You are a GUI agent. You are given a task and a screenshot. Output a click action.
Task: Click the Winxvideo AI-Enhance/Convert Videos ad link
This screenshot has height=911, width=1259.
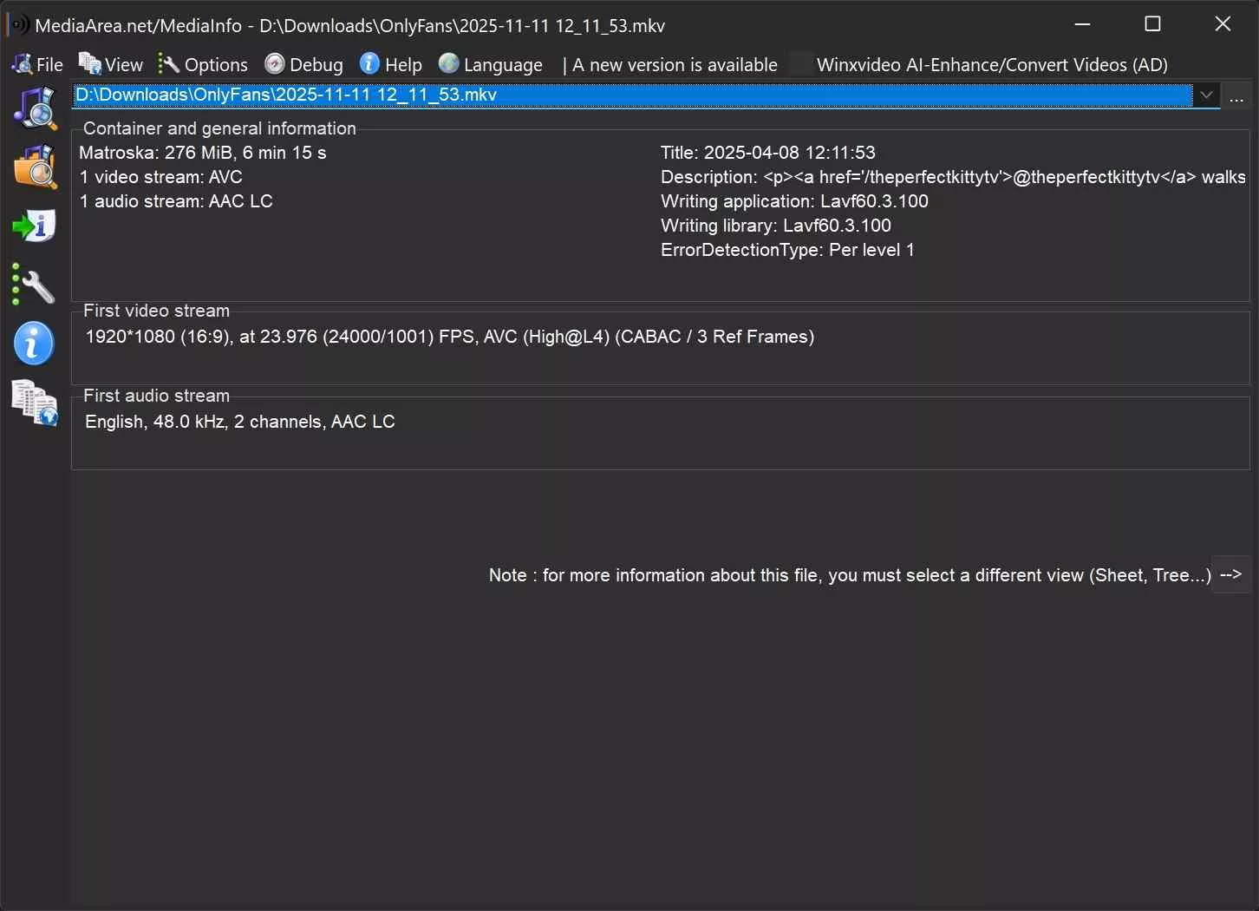[x=991, y=65]
